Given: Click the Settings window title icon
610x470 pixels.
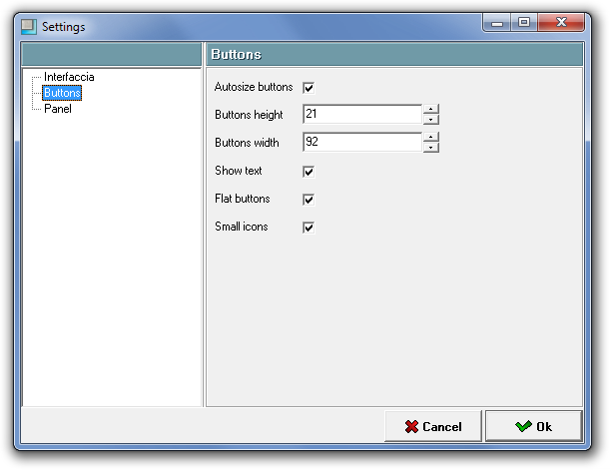Looking at the screenshot, I should [x=29, y=26].
